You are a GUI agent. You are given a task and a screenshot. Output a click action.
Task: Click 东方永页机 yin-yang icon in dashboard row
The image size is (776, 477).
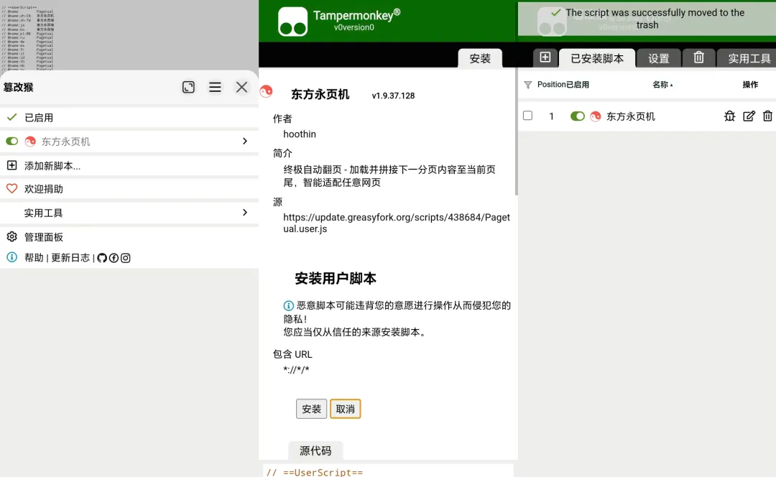[x=596, y=116]
